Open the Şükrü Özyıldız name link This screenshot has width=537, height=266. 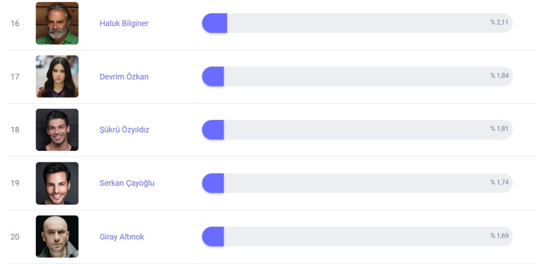(124, 130)
